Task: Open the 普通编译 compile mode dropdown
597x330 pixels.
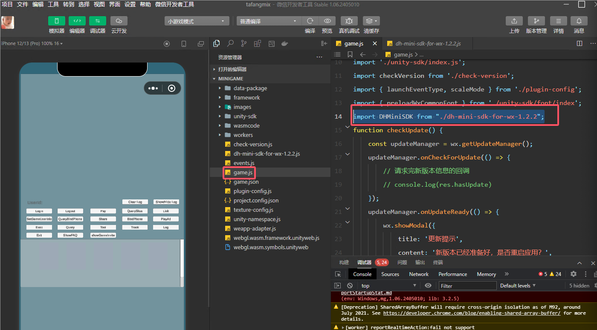Action: [269, 21]
